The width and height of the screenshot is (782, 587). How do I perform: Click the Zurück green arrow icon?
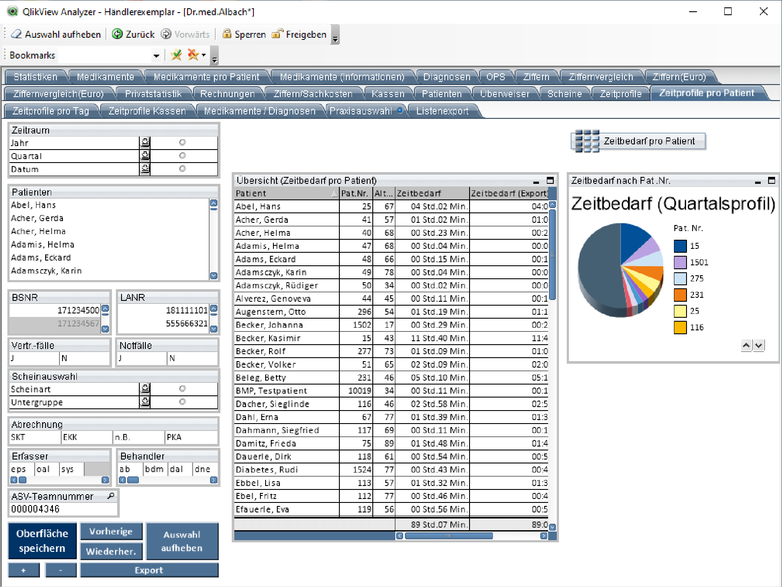point(117,34)
